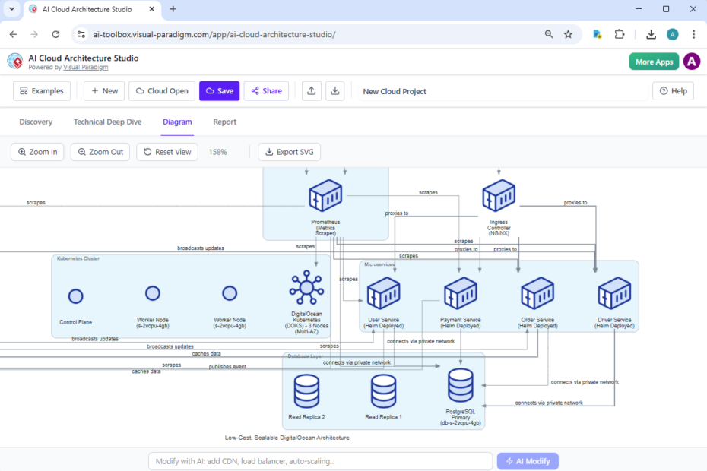This screenshot has height=471, width=707.
Task: Export the diagram with Export SVG
Action: coord(289,152)
